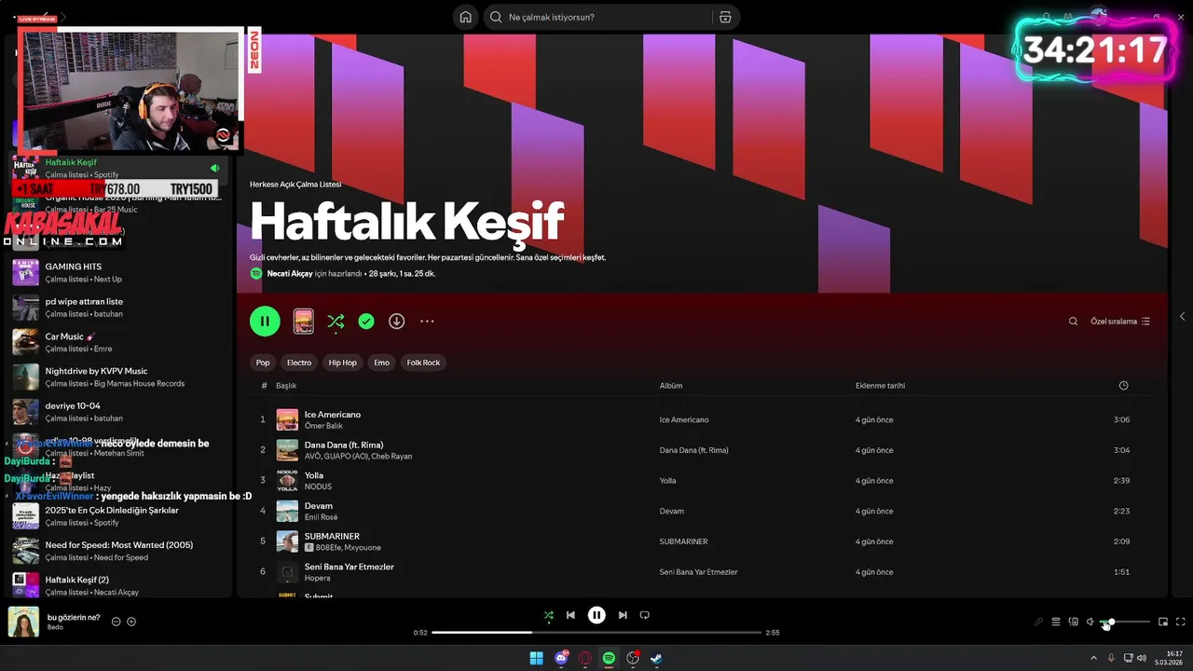Open the artist link Ömer Balık

click(323, 426)
